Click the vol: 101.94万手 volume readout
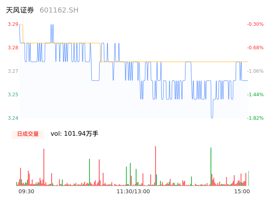 click(x=74, y=133)
